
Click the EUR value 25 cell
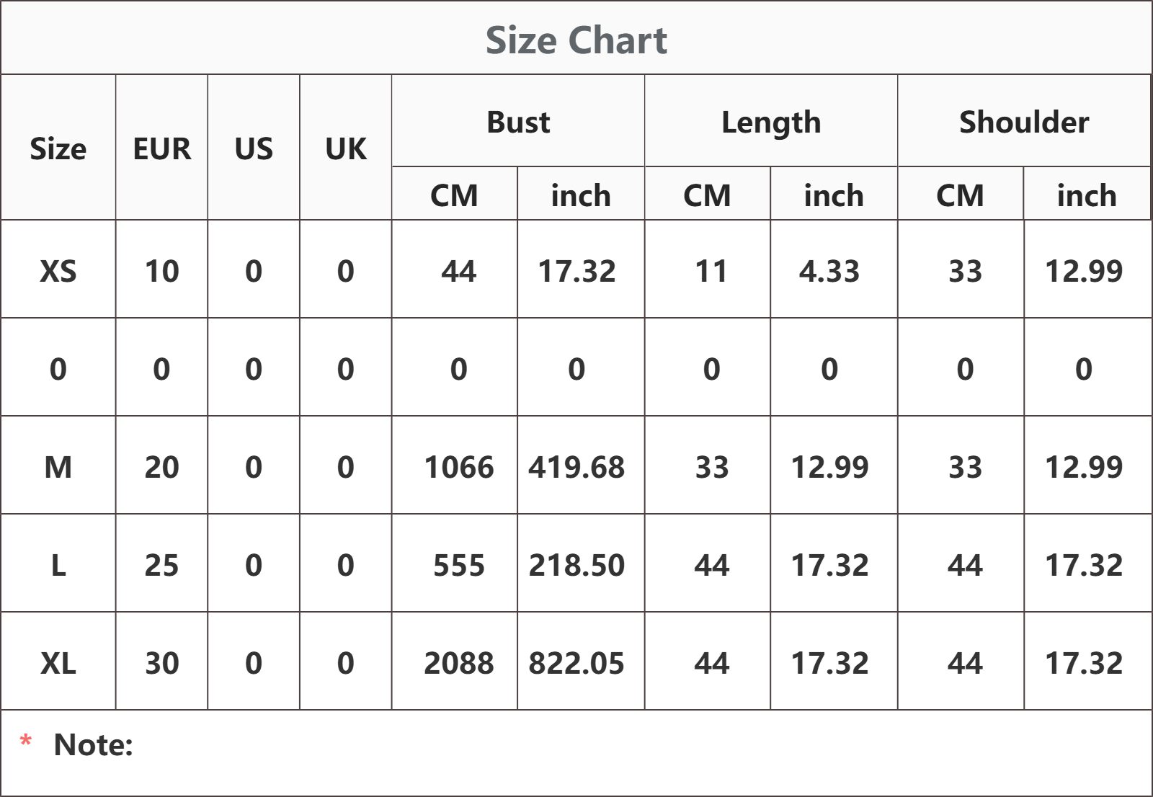[x=161, y=565]
